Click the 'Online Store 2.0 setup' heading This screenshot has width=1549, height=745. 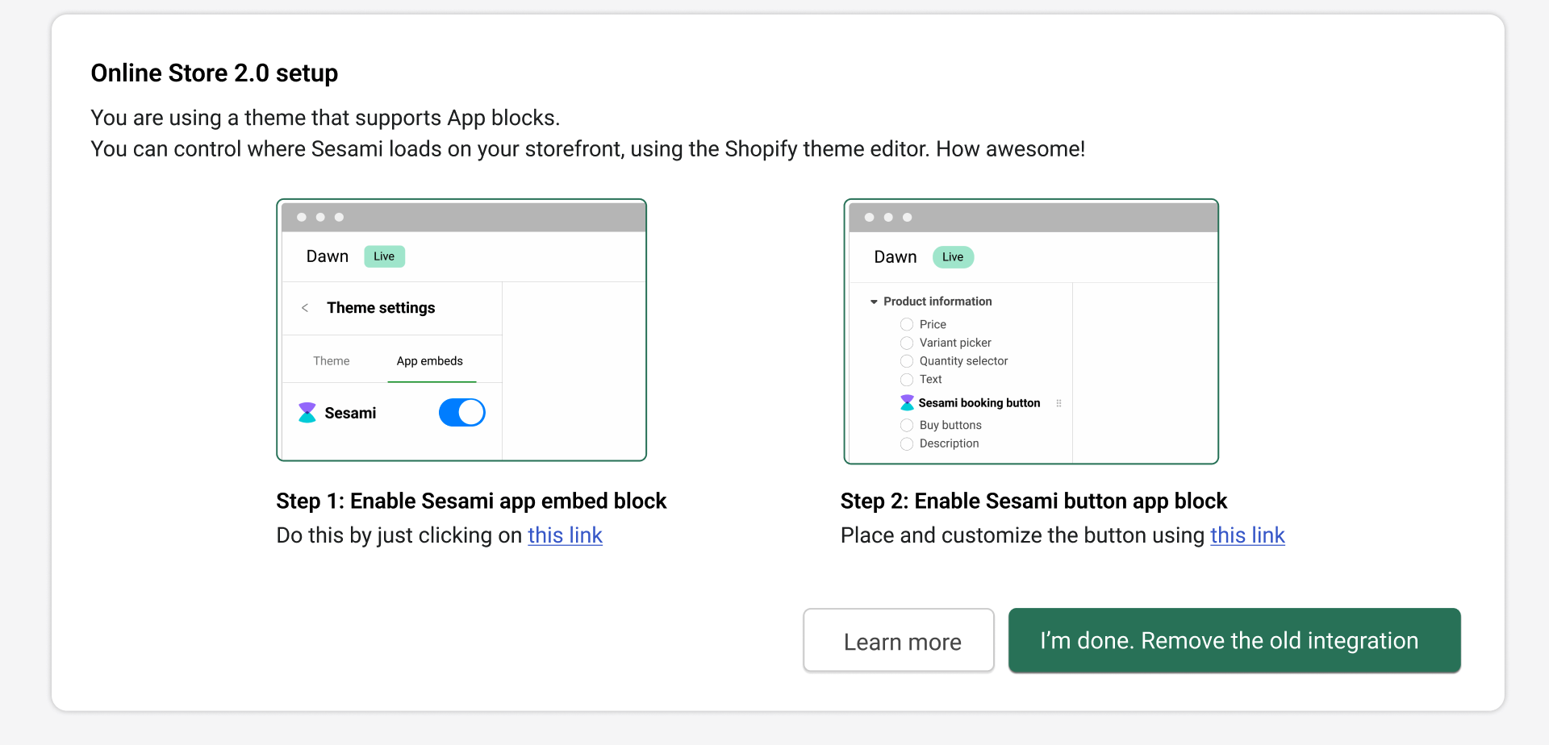[x=215, y=73]
